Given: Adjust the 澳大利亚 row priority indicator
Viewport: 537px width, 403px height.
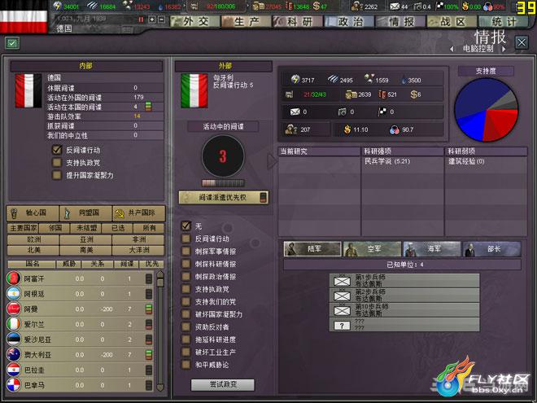Looking at the screenshot, I should coord(149,355).
